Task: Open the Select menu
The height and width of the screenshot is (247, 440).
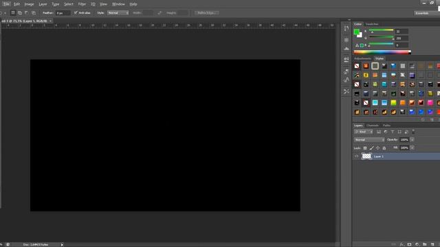Action: (x=69, y=4)
